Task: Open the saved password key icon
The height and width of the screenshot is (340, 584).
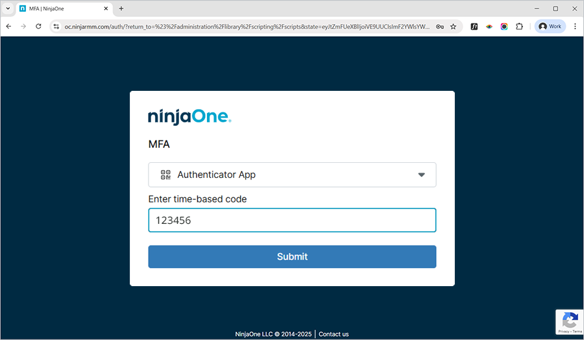Action: tap(440, 27)
